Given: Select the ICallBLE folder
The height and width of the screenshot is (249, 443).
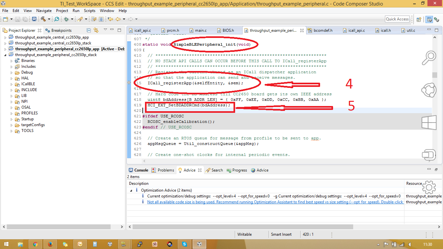Looking at the screenshot, I should (x=28, y=84).
